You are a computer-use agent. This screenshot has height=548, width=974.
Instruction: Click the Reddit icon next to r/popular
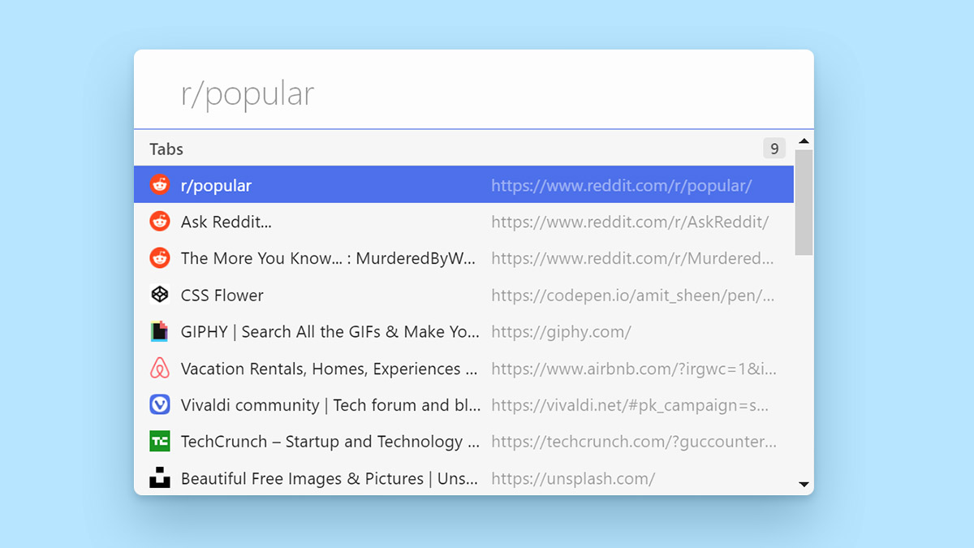tap(160, 184)
